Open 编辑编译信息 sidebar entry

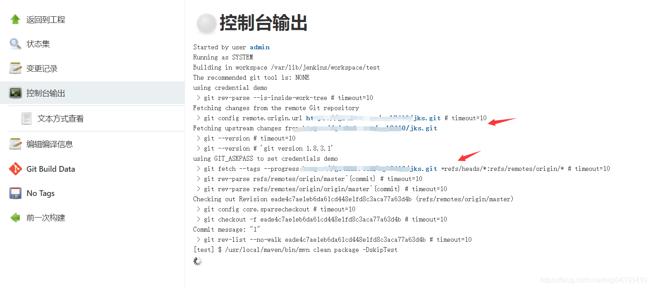(x=50, y=144)
